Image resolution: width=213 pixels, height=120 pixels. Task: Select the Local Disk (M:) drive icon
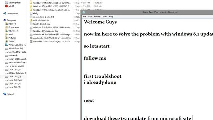(6, 80)
